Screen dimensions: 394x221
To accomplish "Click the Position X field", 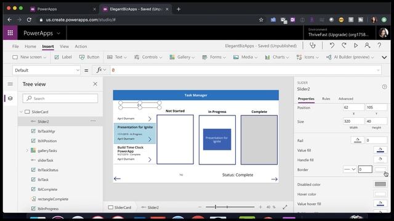I will point(353,107).
